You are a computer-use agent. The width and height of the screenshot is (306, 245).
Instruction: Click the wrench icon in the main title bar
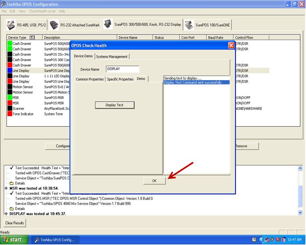point(3,4)
